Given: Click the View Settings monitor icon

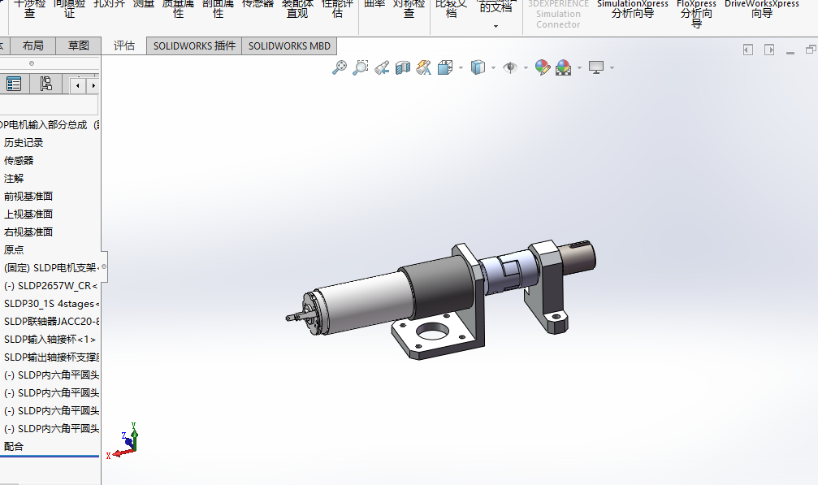Looking at the screenshot, I should pyautogui.click(x=595, y=67).
